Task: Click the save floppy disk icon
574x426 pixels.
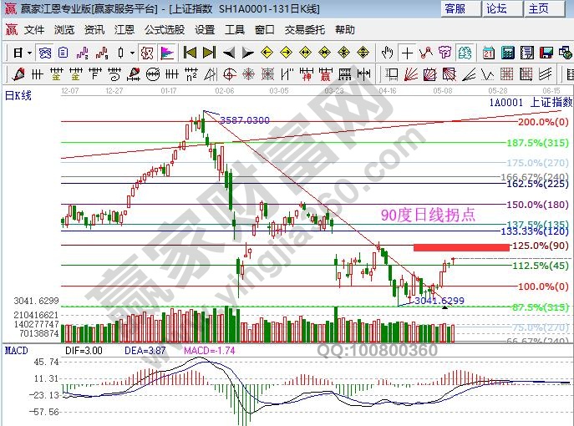Action: coord(546,52)
